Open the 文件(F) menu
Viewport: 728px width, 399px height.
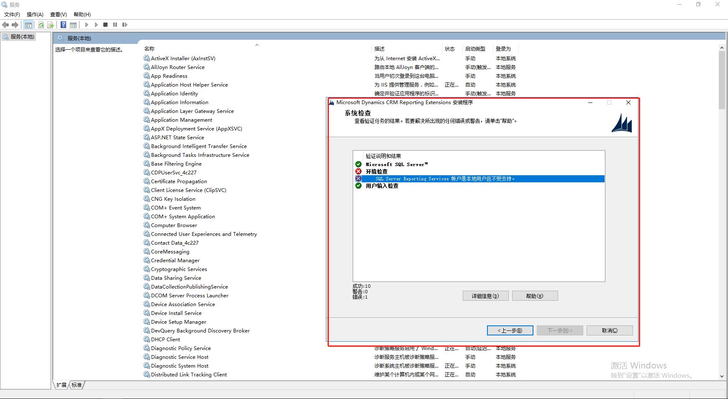pos(12,14)
